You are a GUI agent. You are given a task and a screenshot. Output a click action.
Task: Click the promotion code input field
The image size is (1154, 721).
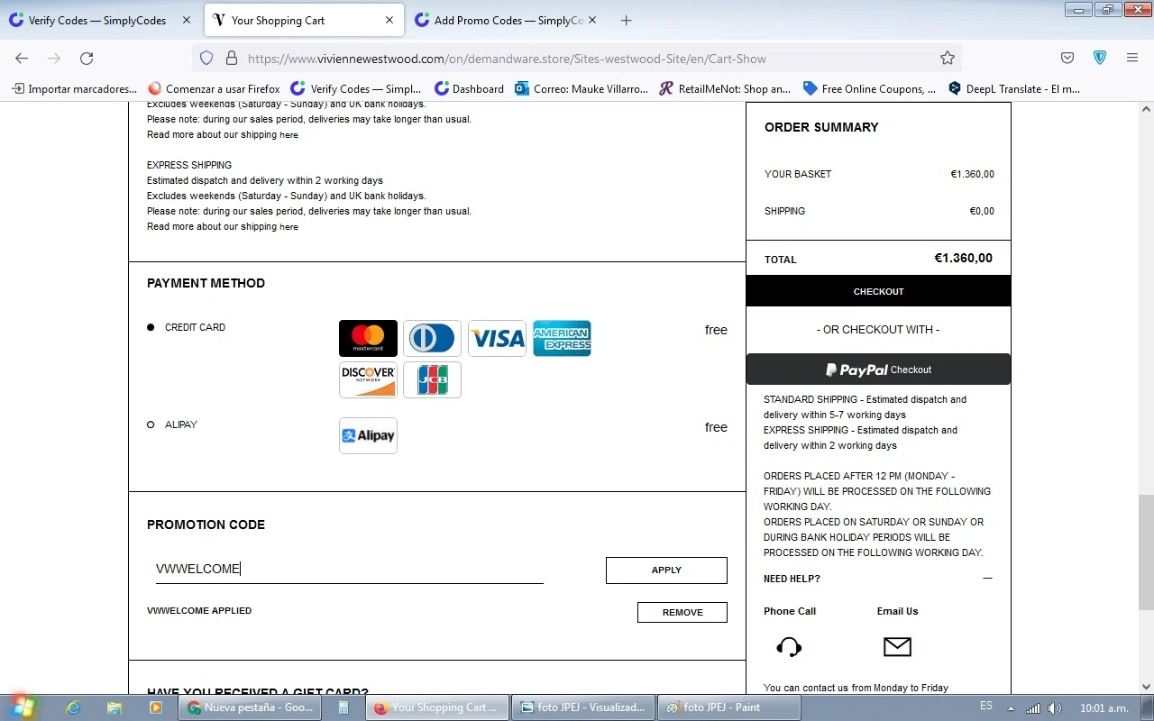tap(349, 569)
